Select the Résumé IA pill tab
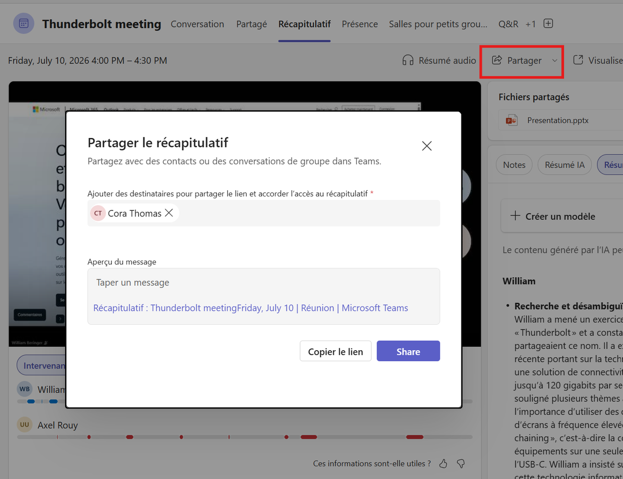The width and height of the screenshot is (623, 479). click(x=565, y=165)
